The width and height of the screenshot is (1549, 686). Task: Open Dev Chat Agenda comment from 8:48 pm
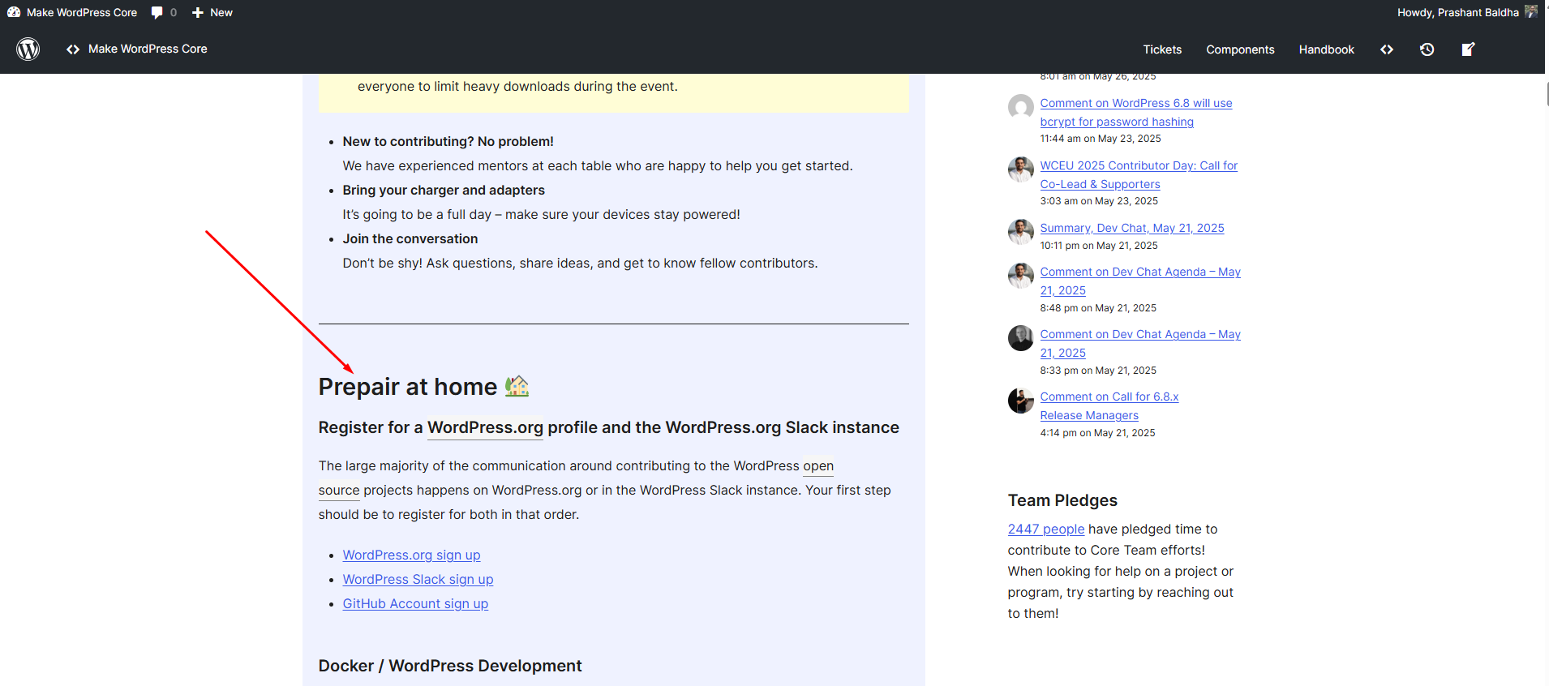1140,281
